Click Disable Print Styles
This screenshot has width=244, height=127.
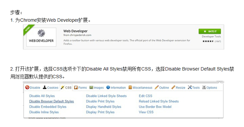coord(100,101)
